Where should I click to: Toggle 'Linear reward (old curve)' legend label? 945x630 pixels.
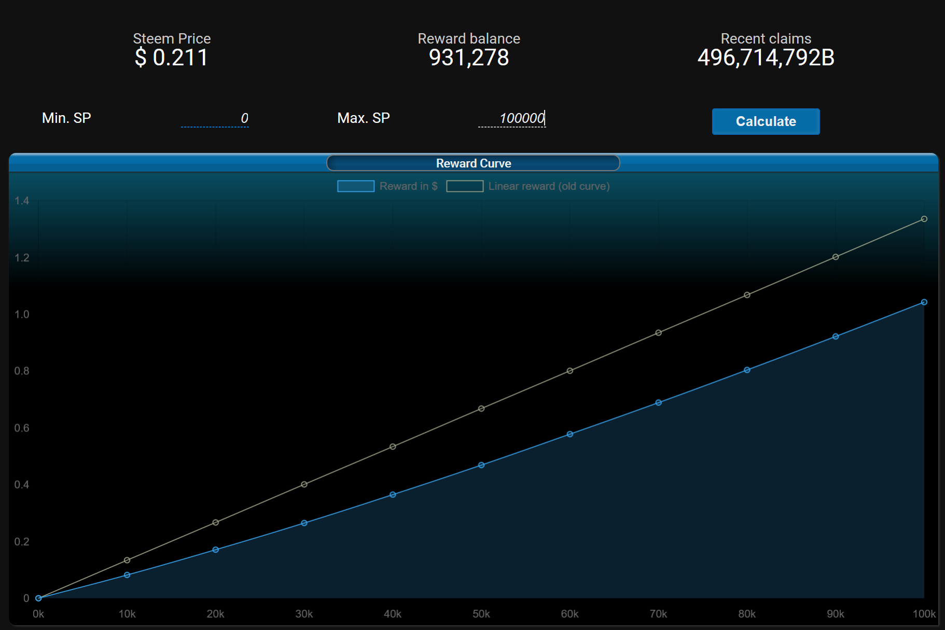pos(549,186)
